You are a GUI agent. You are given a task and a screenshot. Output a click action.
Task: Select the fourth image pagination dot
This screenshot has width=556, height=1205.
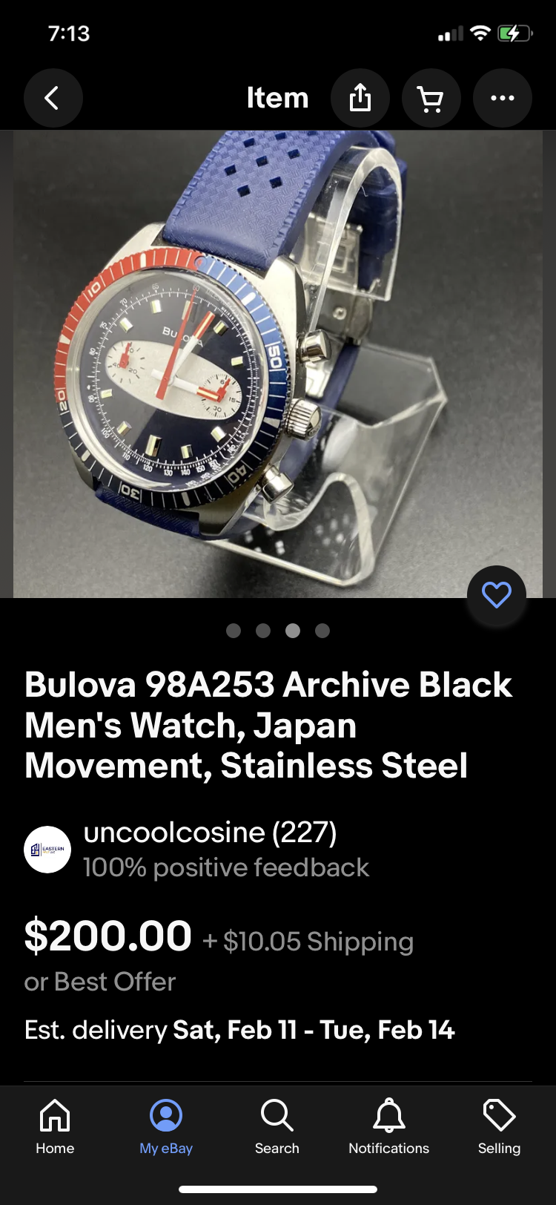pos(322,631)
